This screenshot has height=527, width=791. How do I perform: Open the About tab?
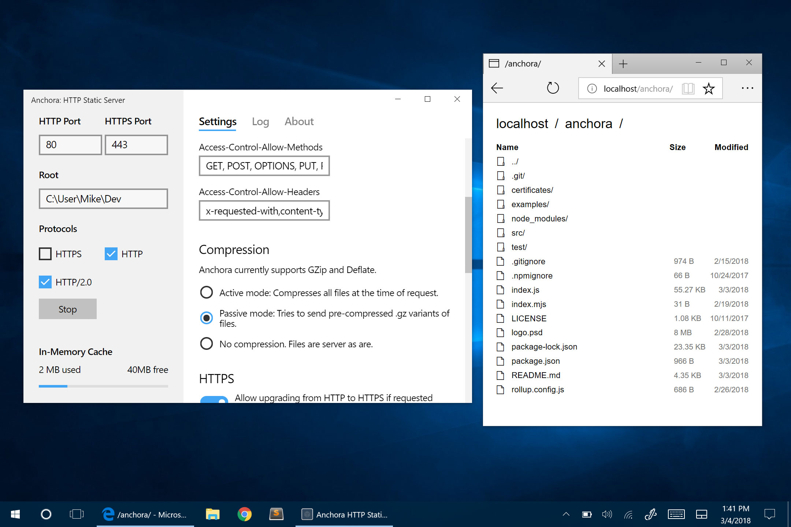pyautogui.click(x=299, y=122)
